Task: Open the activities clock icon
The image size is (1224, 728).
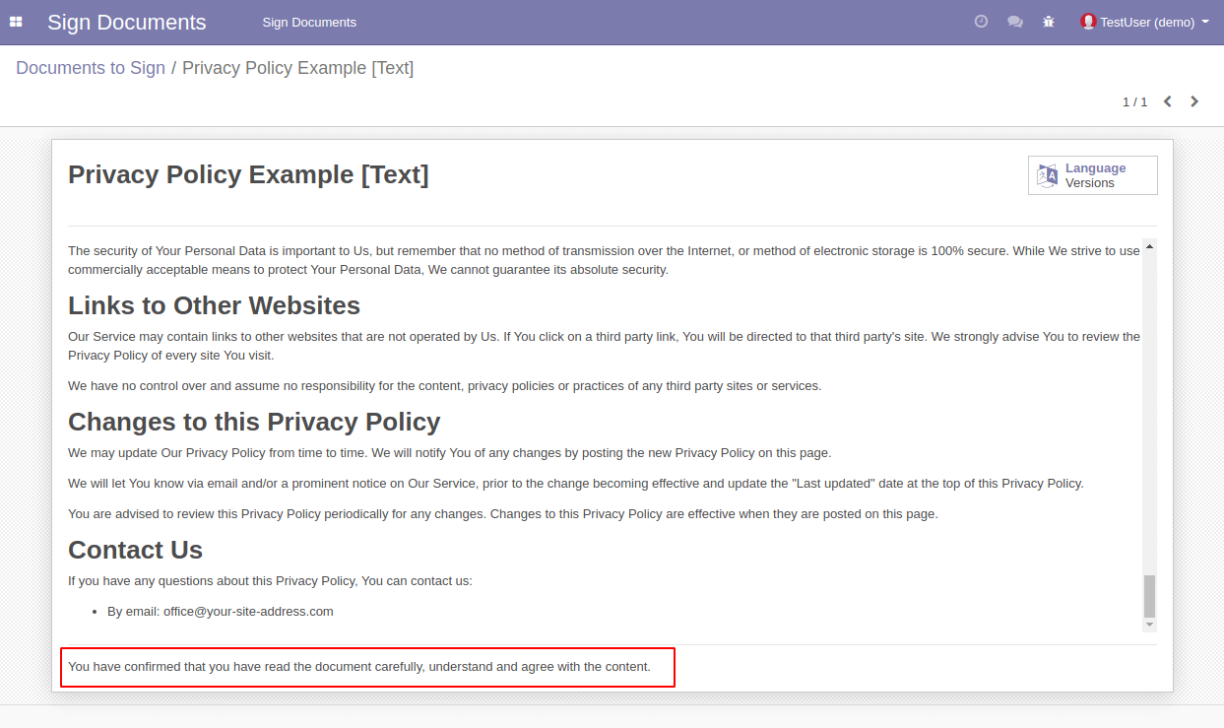Action: 981,22
